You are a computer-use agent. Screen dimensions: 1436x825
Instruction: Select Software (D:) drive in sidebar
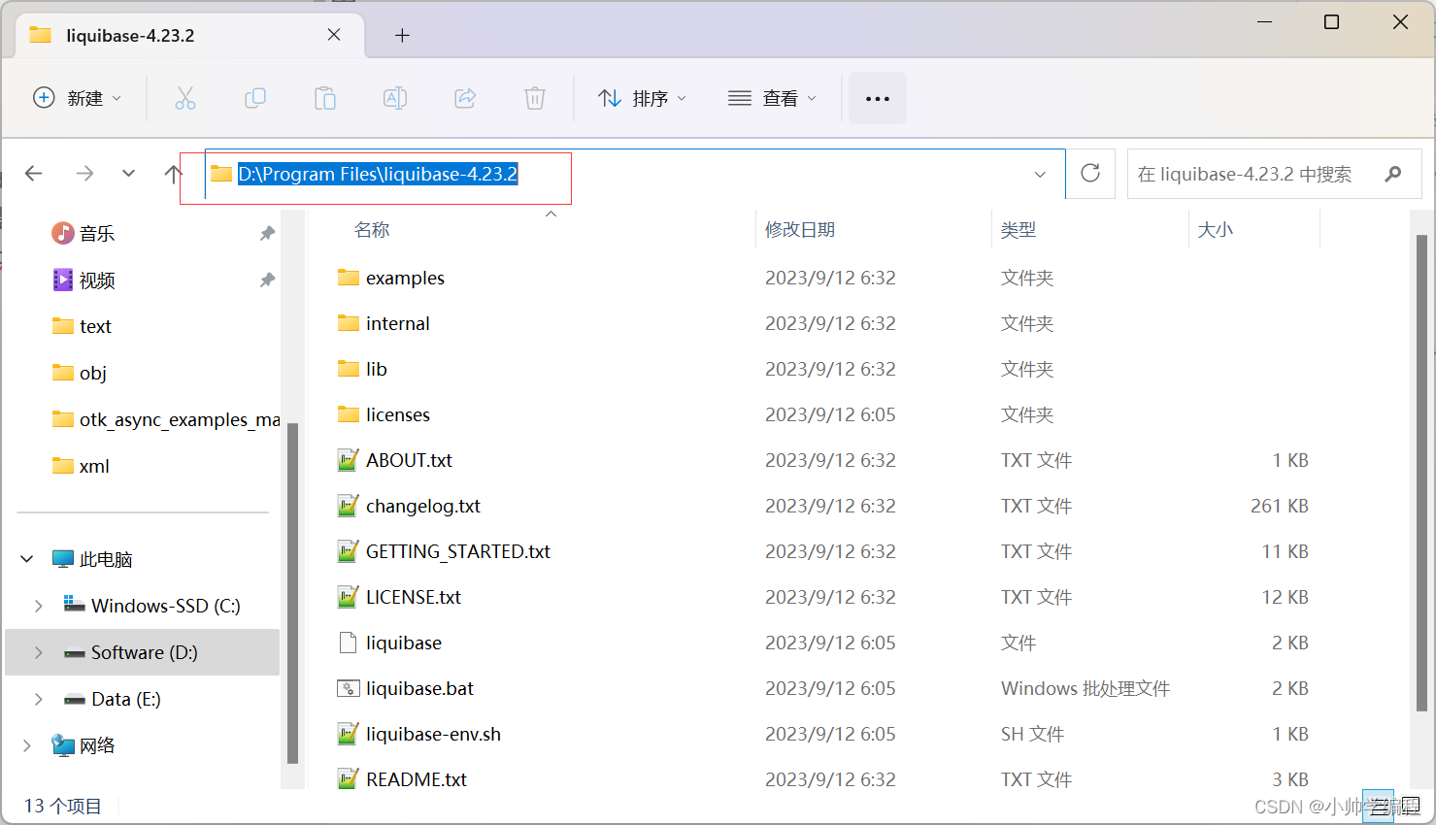[x=143, y=652]
